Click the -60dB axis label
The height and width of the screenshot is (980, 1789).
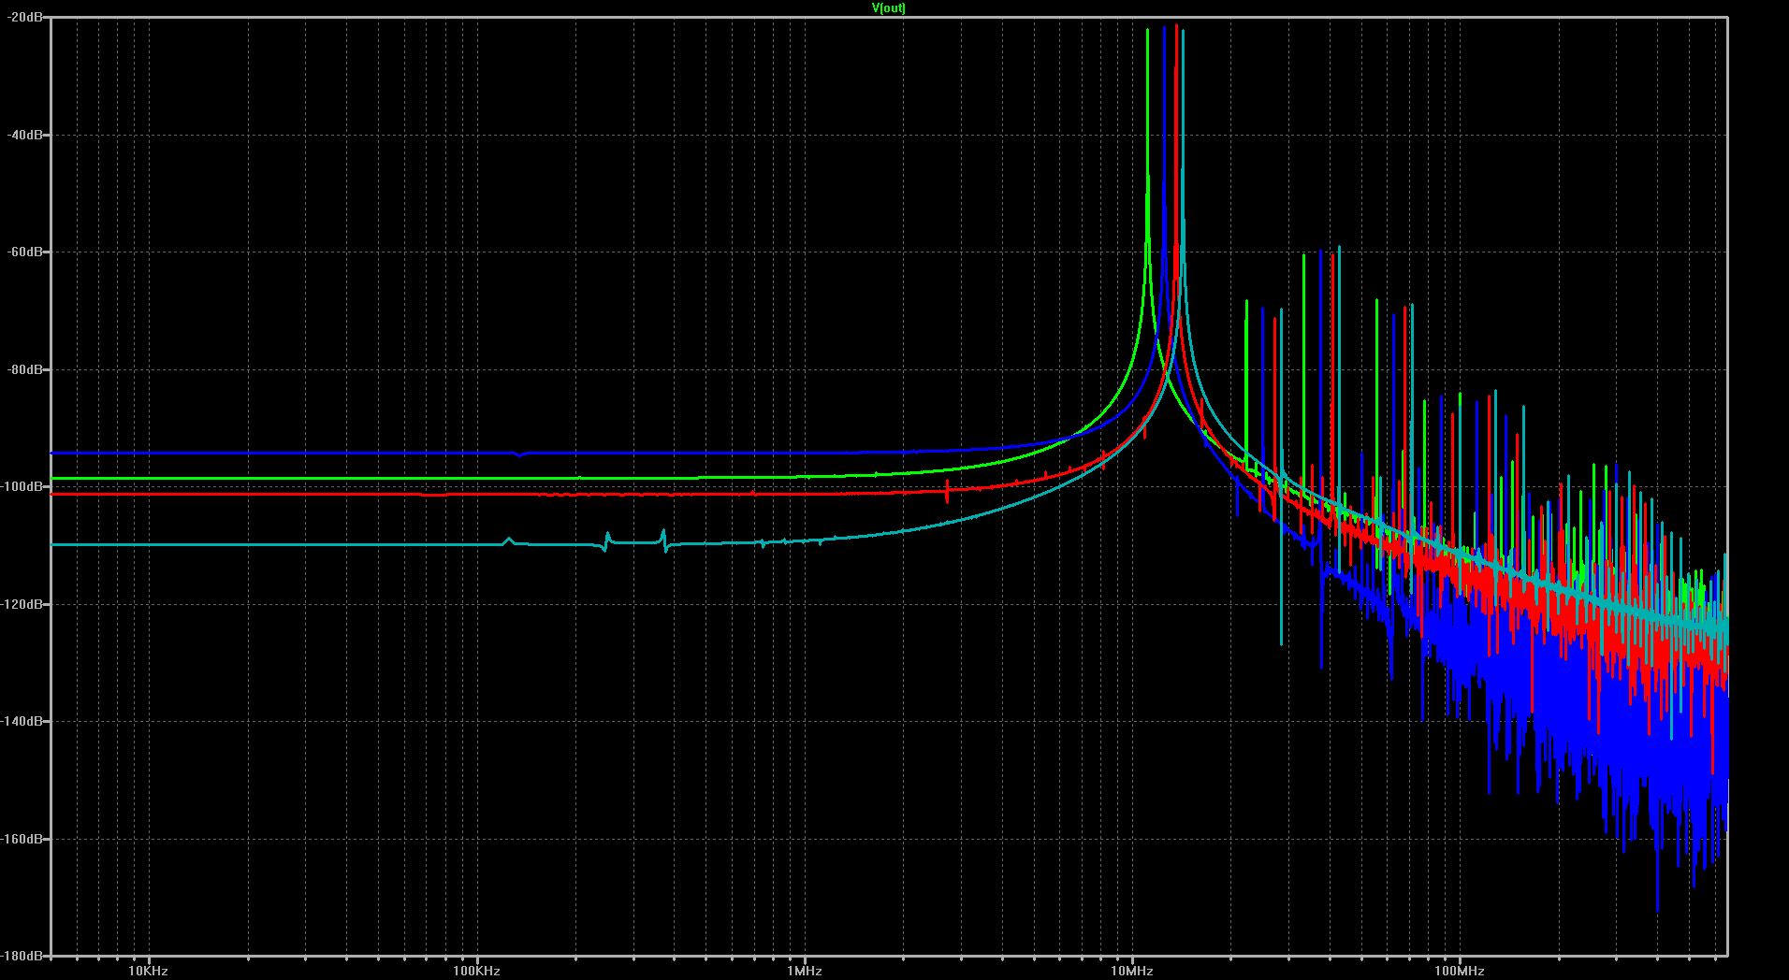[26, 252]
